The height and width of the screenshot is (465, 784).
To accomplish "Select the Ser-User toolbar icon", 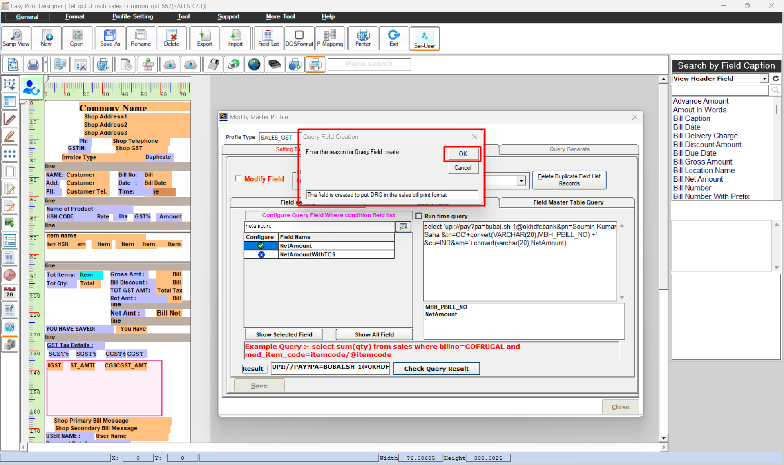I will pyautogui.click(x=424, y=39).
